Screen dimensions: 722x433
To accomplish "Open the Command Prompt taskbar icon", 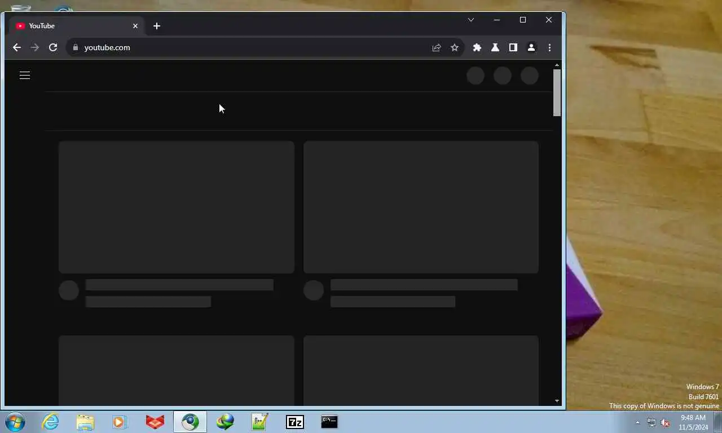I will [329, 422].
